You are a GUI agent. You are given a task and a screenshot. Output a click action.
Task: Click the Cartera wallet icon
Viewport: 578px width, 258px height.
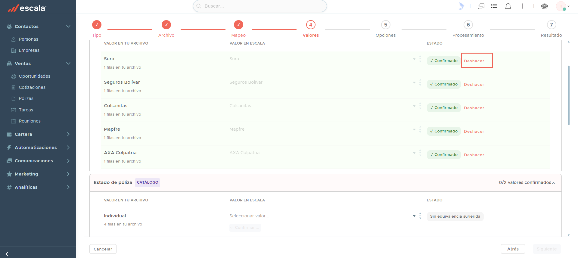9,134
